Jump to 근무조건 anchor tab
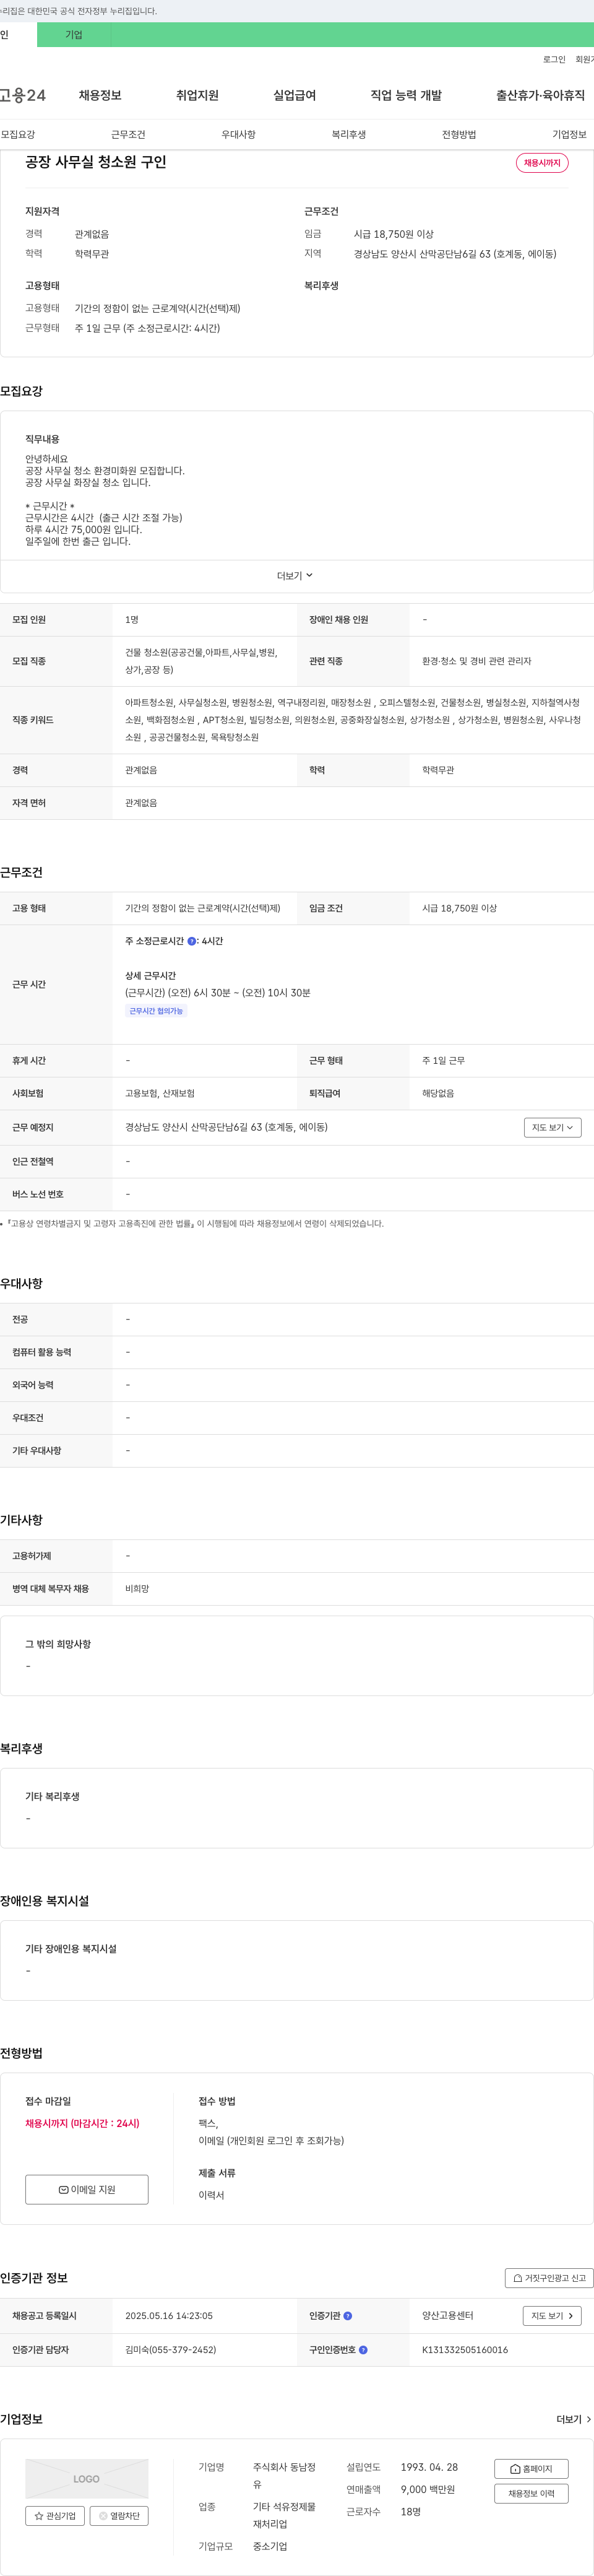Image resolution: width=594 pixels, height=2576 pixels. coord(128,135)
